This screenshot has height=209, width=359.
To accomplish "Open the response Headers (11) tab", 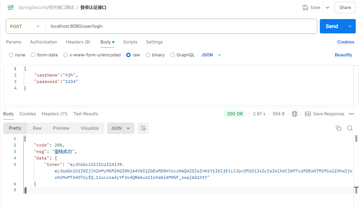I will 54,114.
